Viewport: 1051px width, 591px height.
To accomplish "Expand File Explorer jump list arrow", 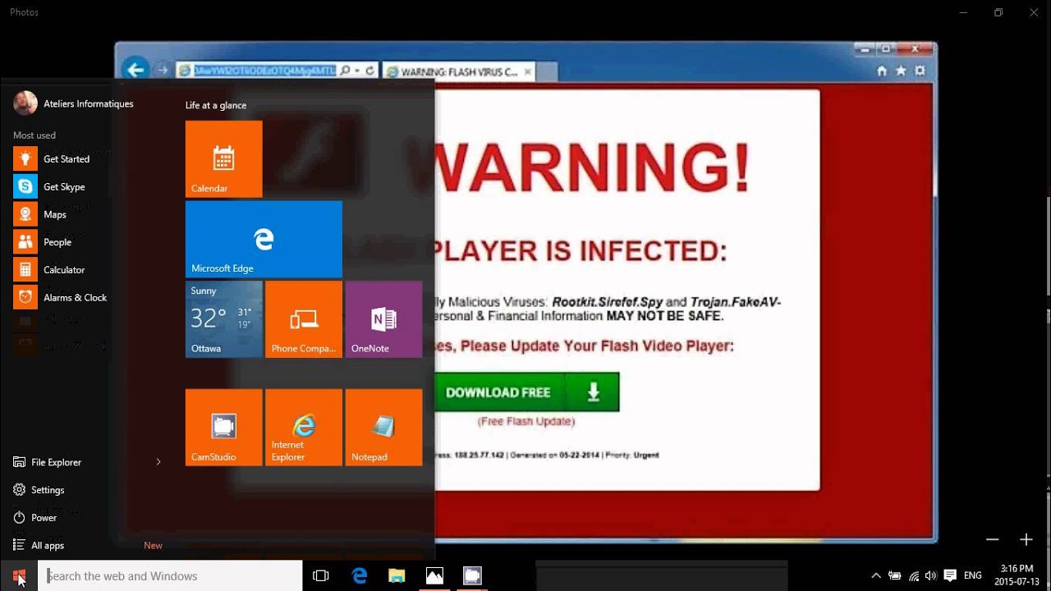I will pos(158,462).
